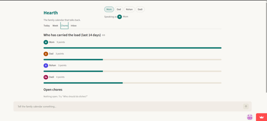Click Mom's 9 points progress bar

point(133,48)
